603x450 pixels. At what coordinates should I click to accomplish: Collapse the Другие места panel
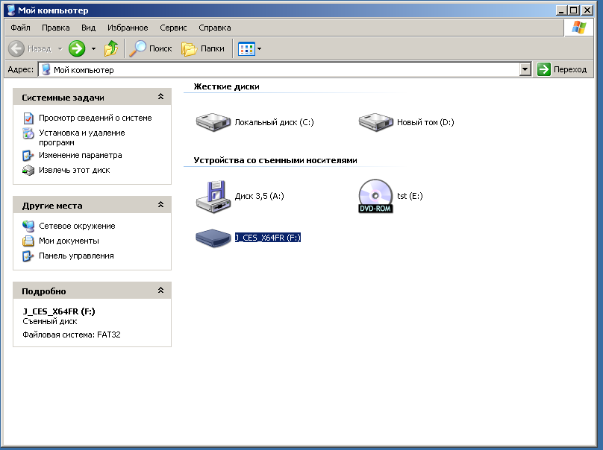(160, 205)
